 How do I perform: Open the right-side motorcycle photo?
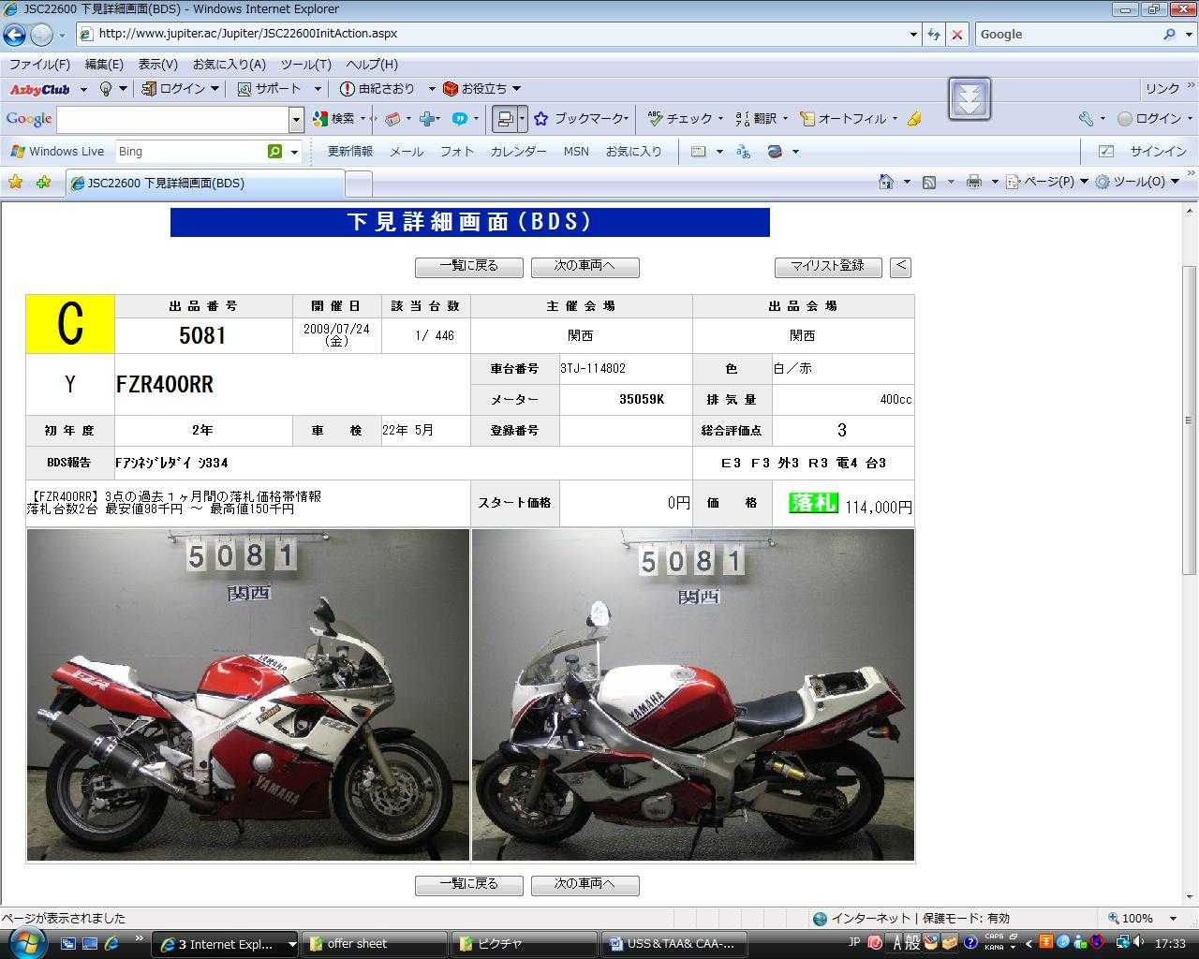pyautogui.click(x=693, y=695)
